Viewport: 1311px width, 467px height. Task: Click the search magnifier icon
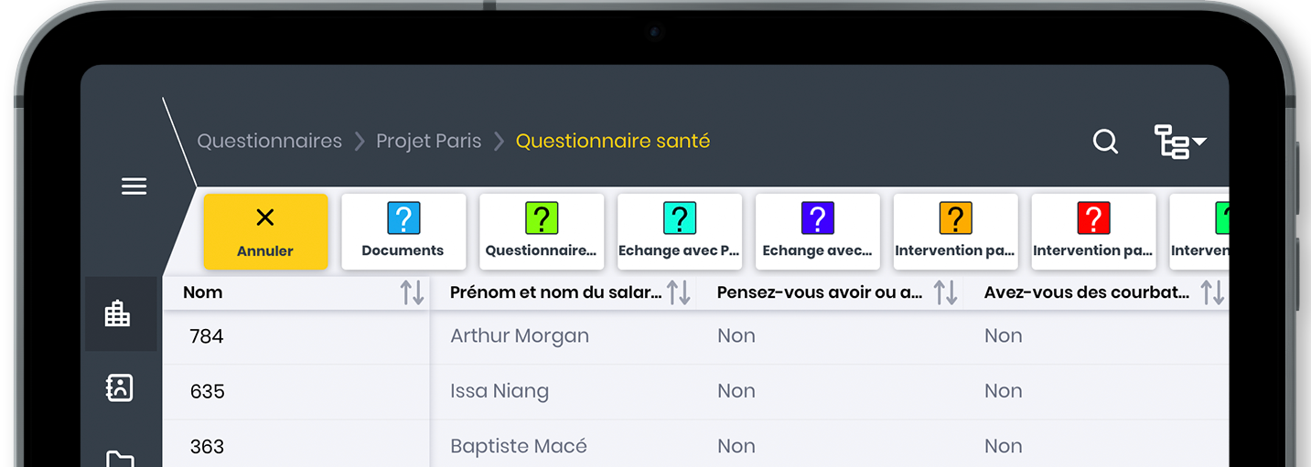pyautogui.click(x=1105, y=142)
